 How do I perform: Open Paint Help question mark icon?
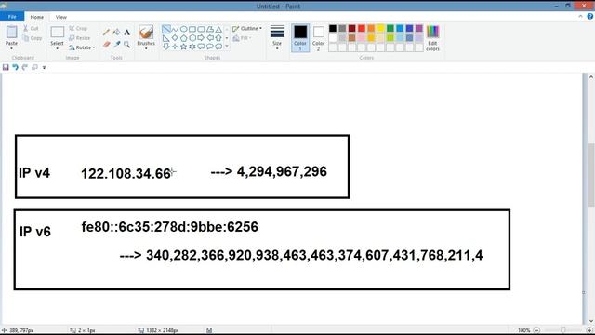(590, 17)
